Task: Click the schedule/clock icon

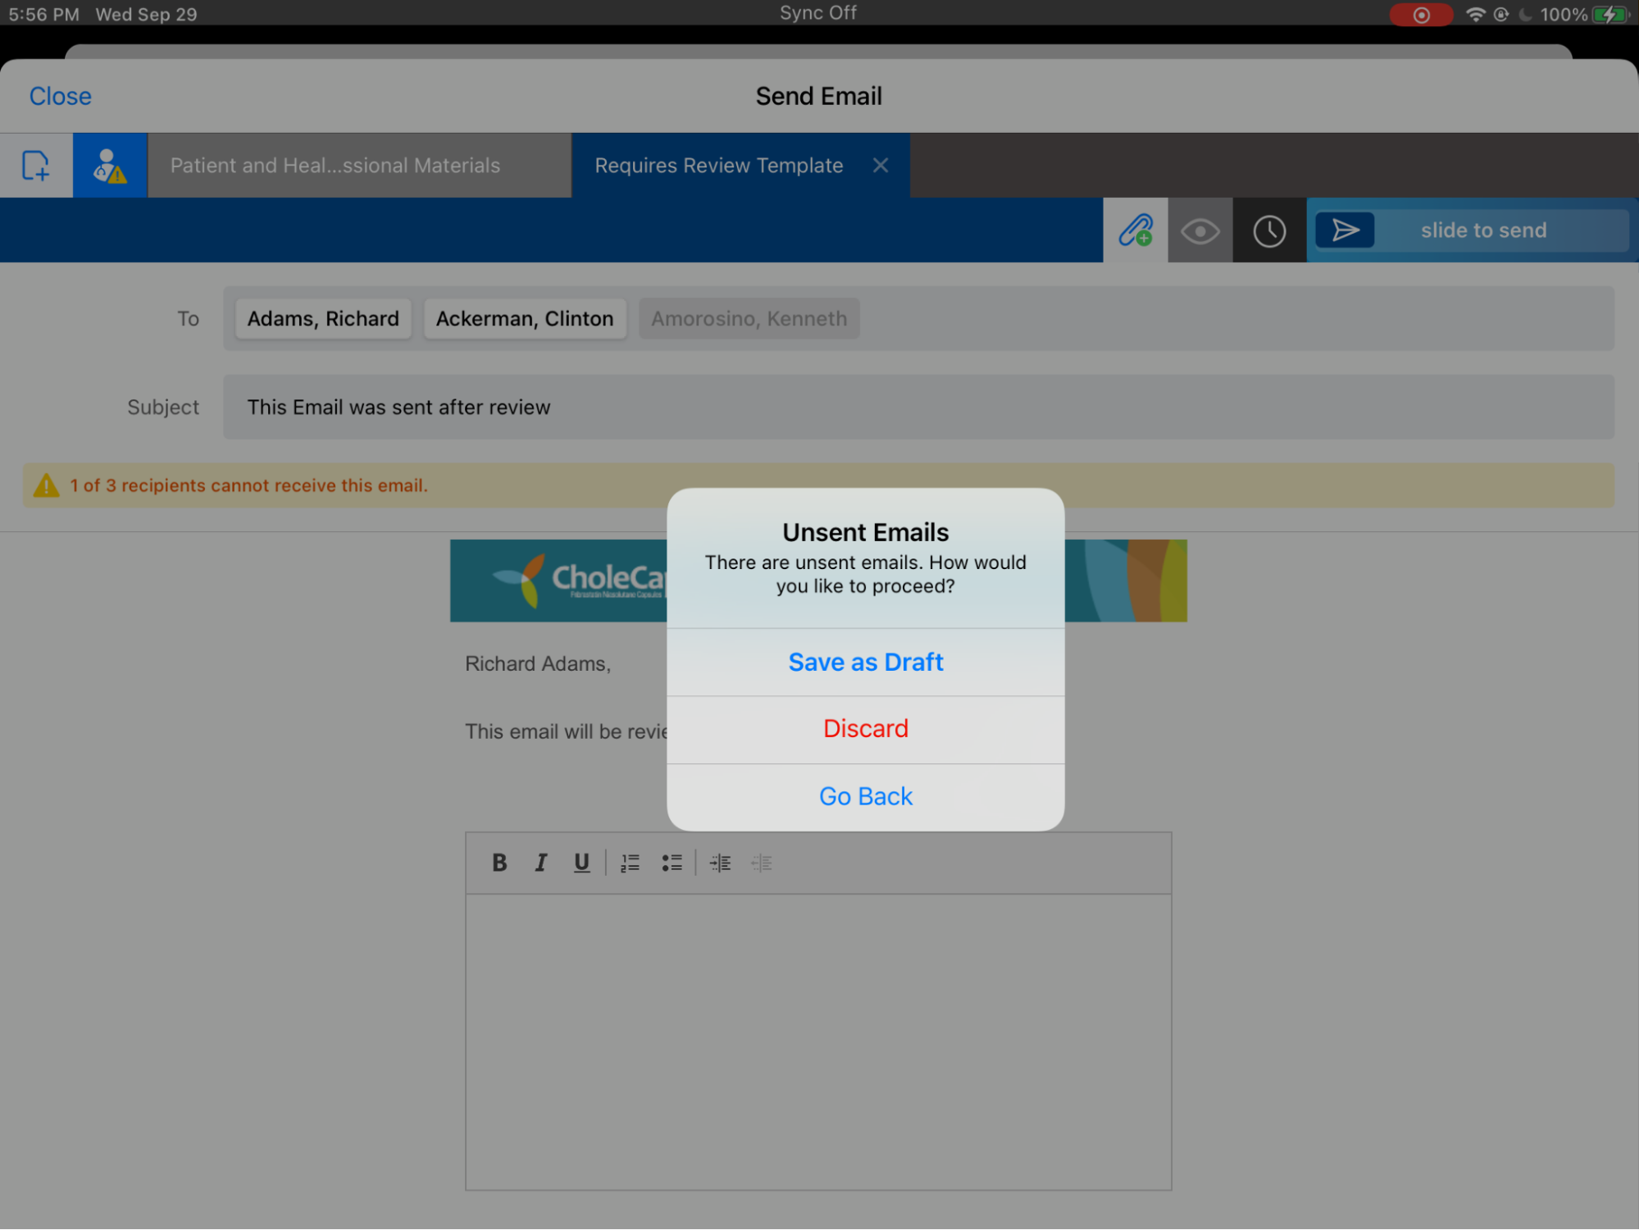Action: pos(1268,230)
